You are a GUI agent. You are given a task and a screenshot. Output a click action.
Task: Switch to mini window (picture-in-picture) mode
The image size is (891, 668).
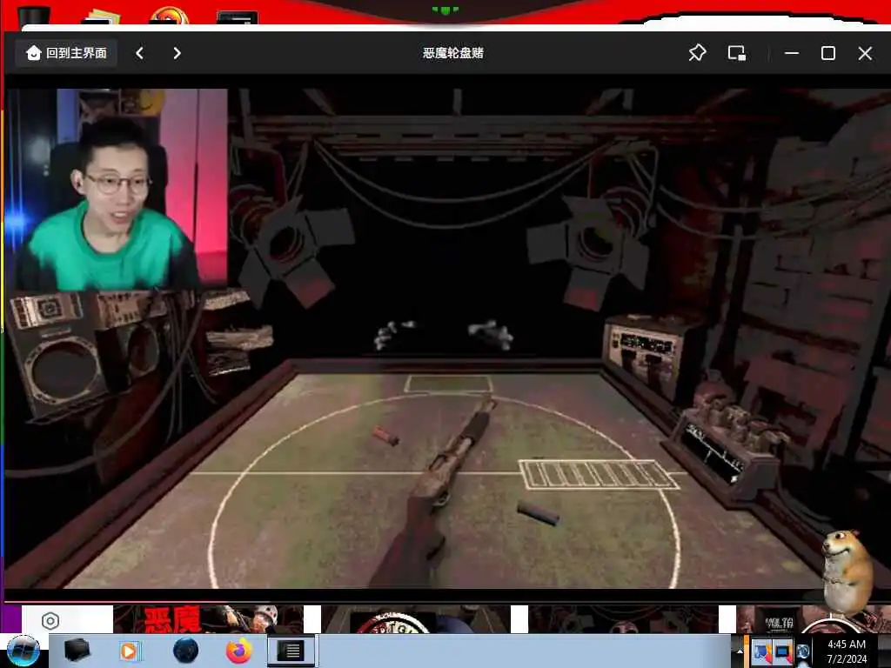(x=736, y=53)
